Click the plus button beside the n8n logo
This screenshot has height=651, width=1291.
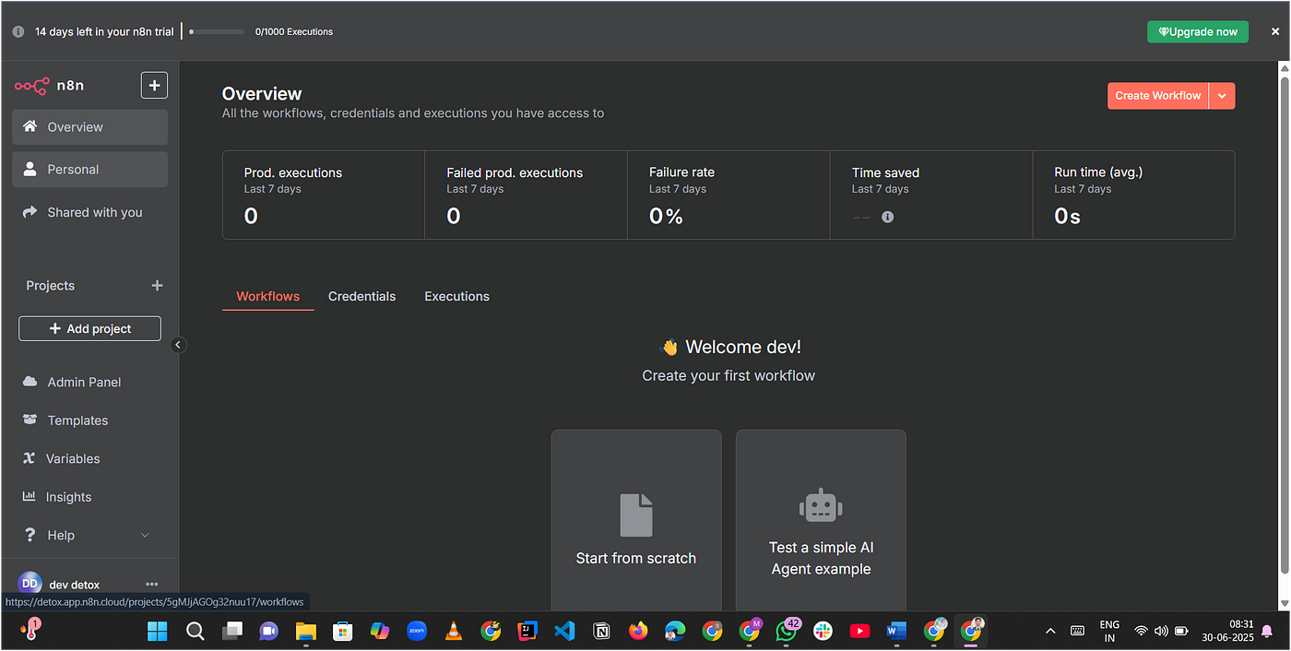click(x=154, y=86)
